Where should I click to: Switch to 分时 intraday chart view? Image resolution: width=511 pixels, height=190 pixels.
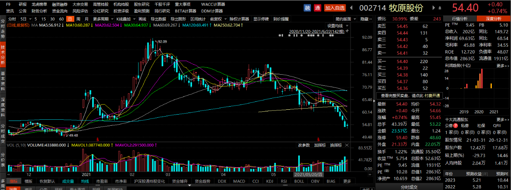coord(12,19)
